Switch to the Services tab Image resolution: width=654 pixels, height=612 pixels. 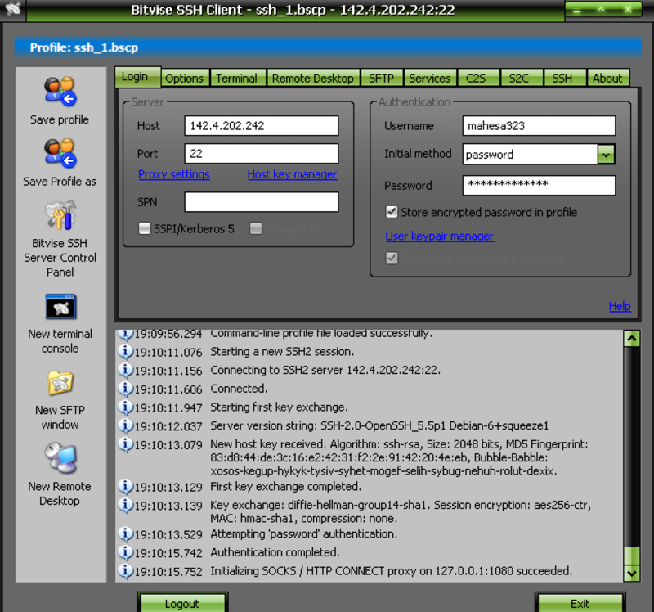(430, 78)
